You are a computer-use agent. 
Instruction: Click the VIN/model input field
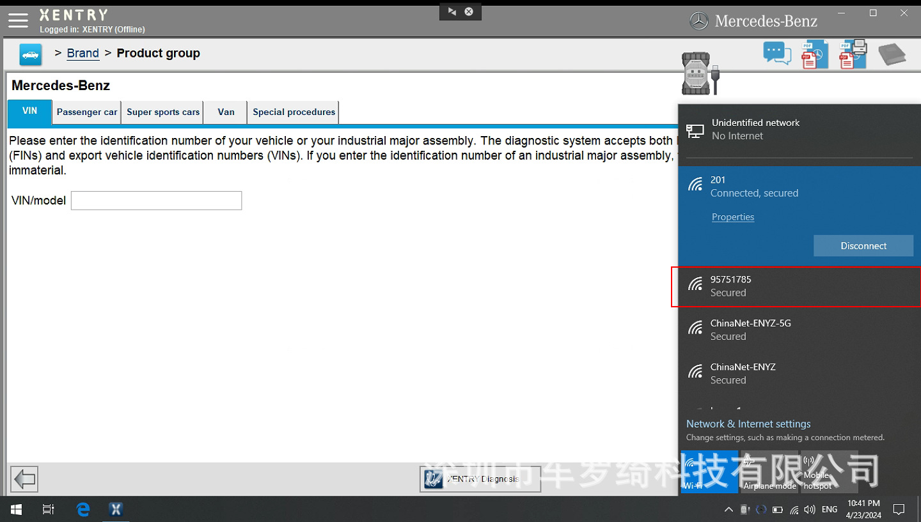(x=156, y=201)
